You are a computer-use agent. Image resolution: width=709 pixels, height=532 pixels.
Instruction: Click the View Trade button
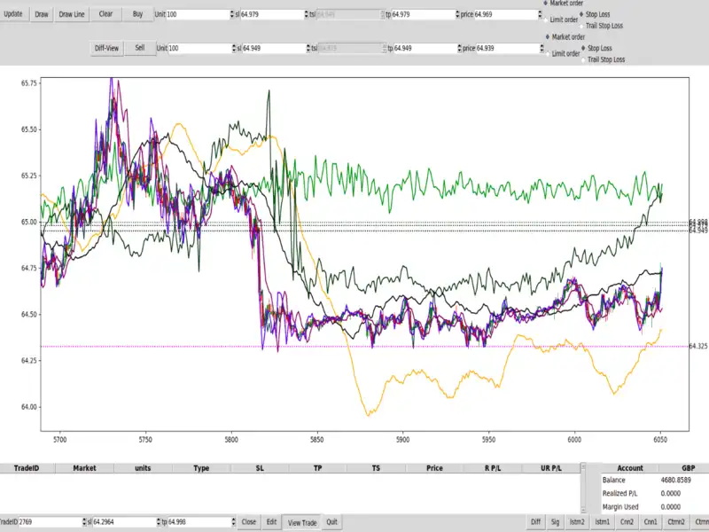click(302, 522)
